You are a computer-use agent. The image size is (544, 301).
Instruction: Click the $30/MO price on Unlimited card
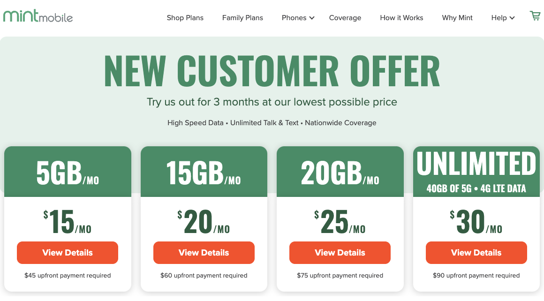[x=476, y=222]
